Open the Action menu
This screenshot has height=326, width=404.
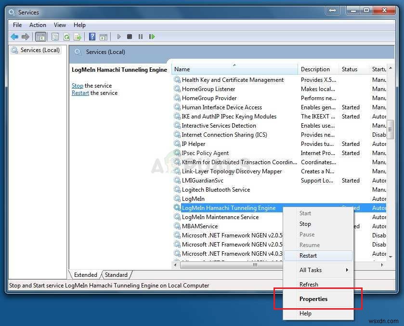click(x=38, y=25)
